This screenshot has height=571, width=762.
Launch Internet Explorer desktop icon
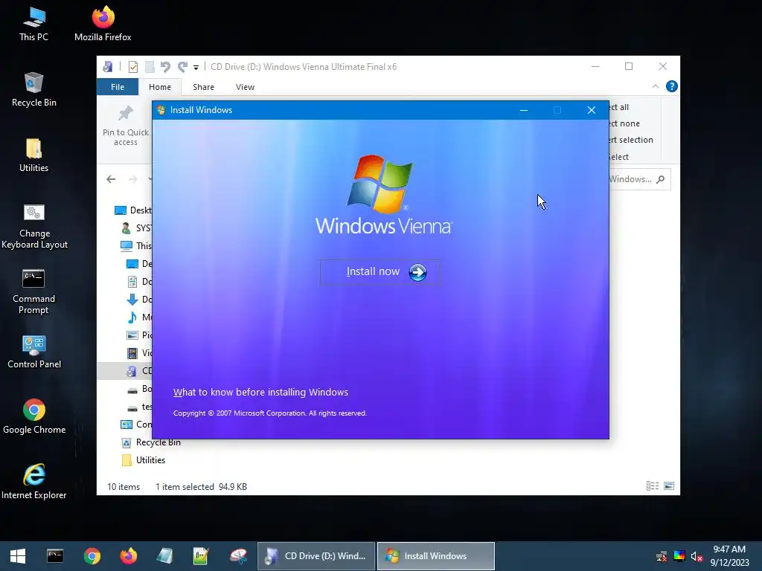coord(33,482)
